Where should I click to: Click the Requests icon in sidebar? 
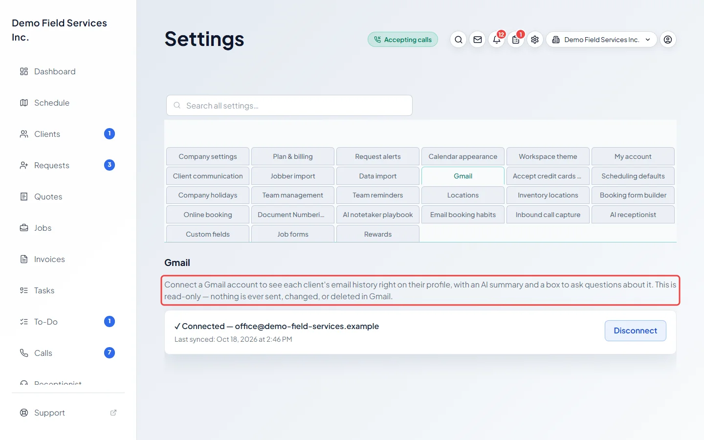tap(24, 165)
